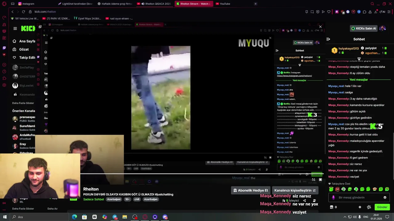Viewport: 394px width, 221px height.
Task: Collapse the Sohbet chat panel
Action: coord(328,39)
